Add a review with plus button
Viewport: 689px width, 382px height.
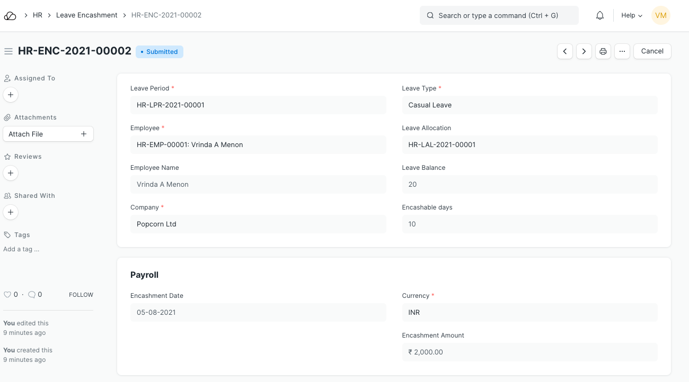pos(11,173)
